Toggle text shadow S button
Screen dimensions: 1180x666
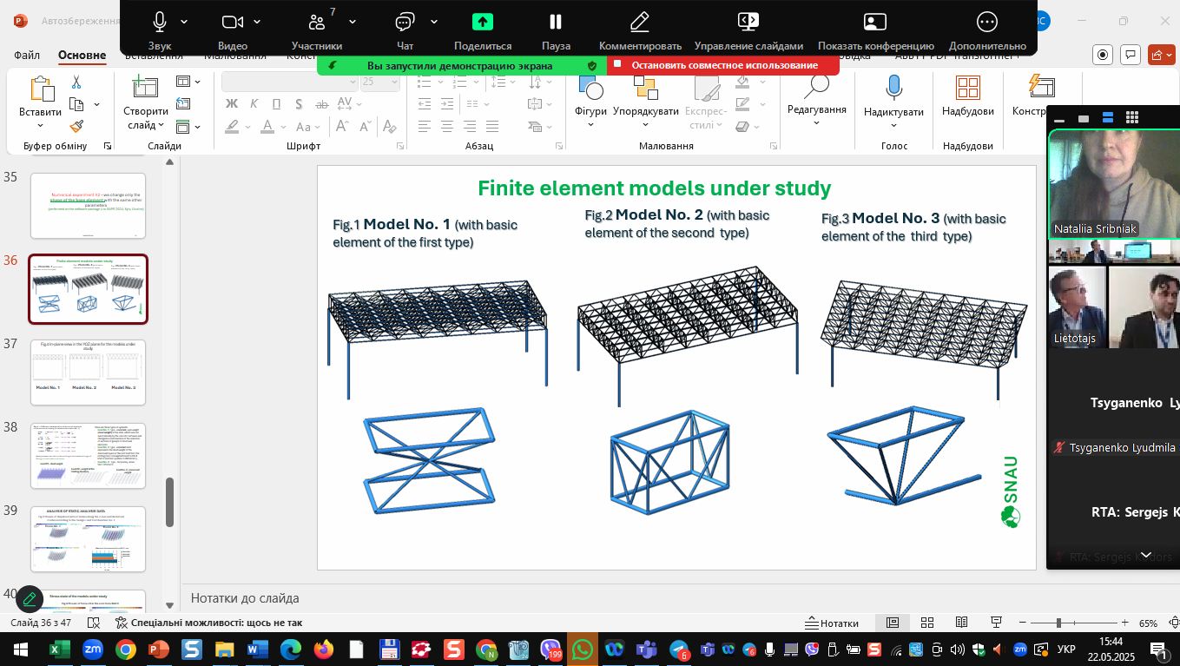(x=299, y=104)
